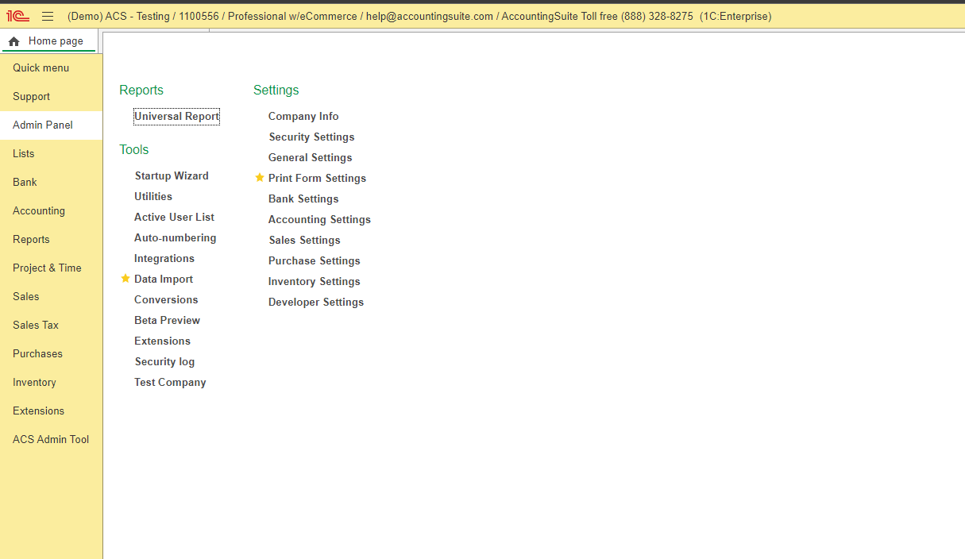Click the Settings group heading
The image size is (965, 559).
coord(276,91)
